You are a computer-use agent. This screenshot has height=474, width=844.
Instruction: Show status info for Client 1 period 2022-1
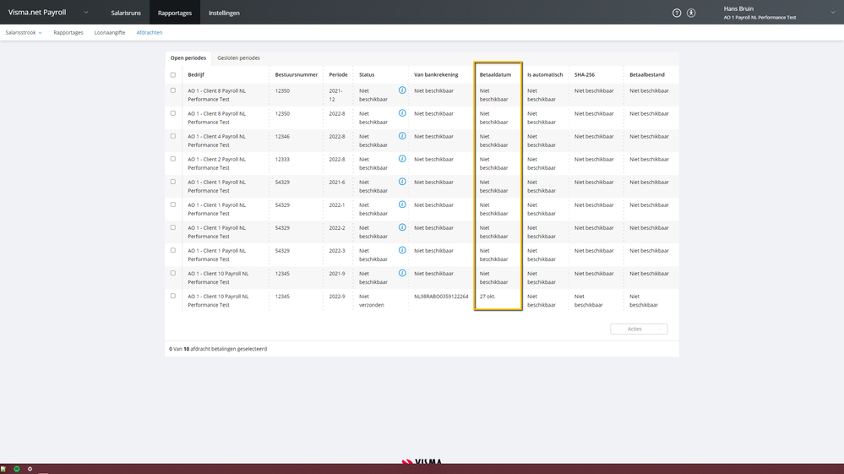click(402, 204)
